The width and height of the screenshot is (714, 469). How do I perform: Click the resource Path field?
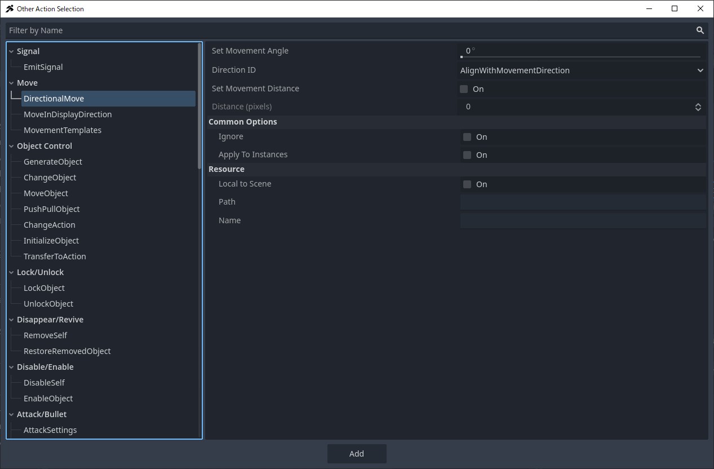coord(583,202)
